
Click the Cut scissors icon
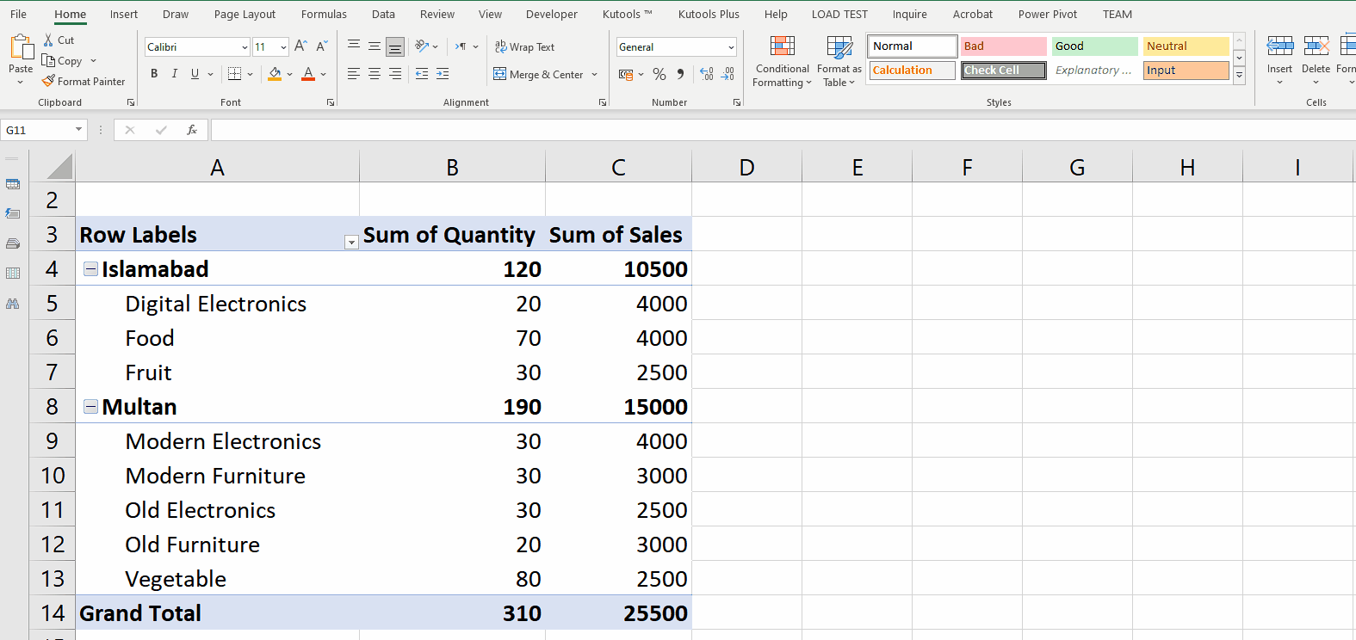[x=49, y=40]
